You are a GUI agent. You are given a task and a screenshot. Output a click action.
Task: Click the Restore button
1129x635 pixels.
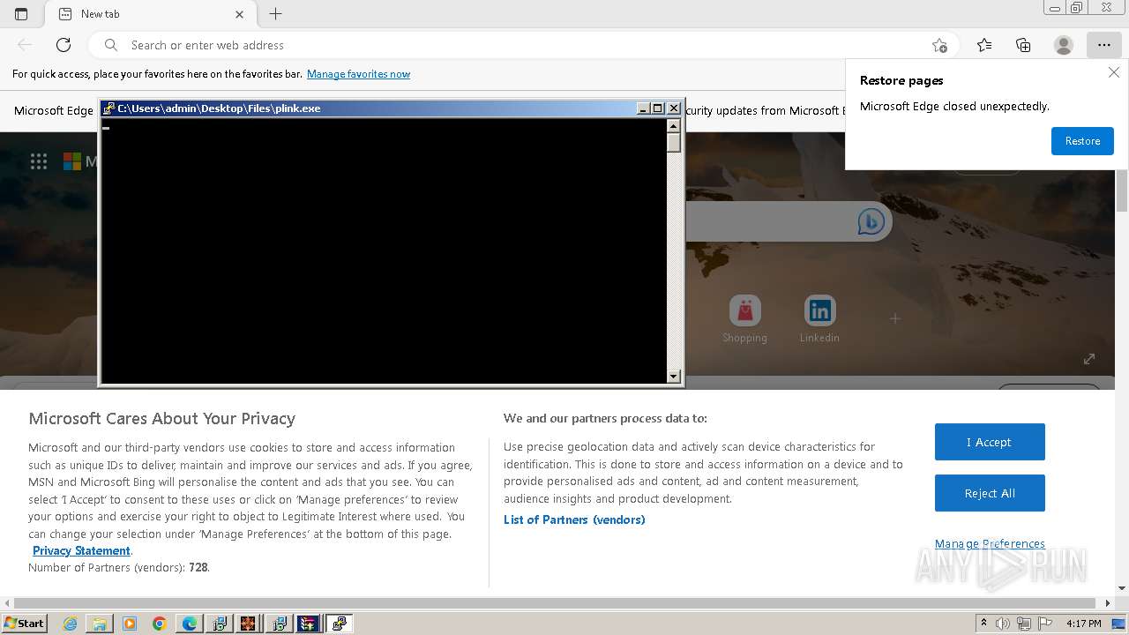[1082, 141]
